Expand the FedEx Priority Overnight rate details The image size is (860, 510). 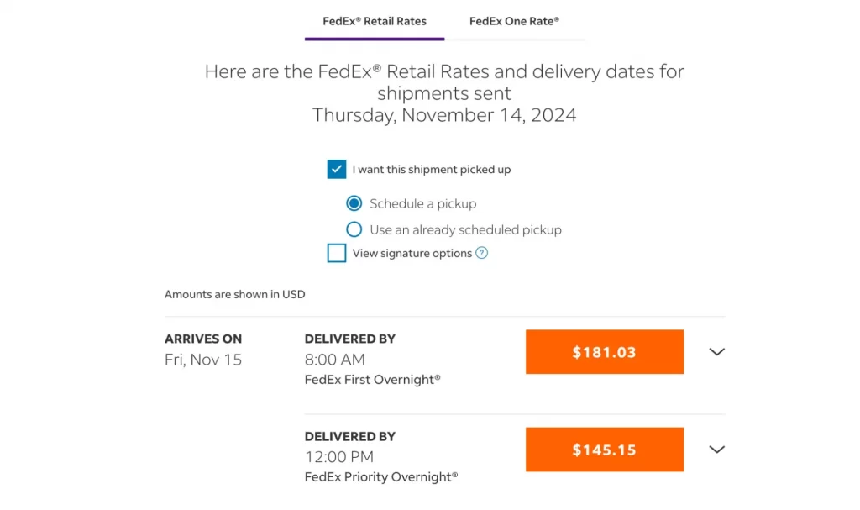[x=716, y=450]
